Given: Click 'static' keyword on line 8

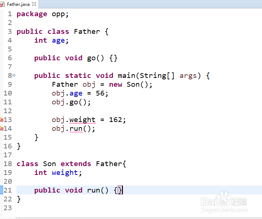Looking at the screenshot, I should [x=78, y=76].
